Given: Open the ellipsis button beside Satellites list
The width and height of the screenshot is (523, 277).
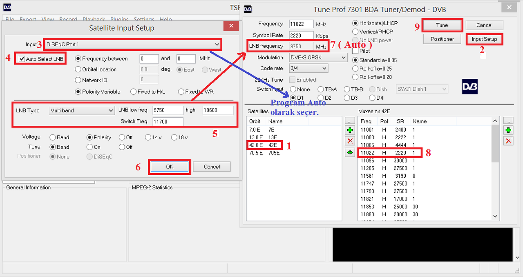Looking at the screenshot, I should (x=350, y=121).
